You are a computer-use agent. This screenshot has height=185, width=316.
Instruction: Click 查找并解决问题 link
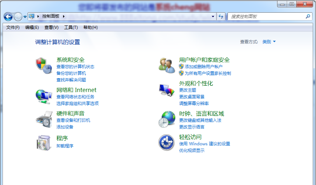pyautogui.click(x=71, y=80)
